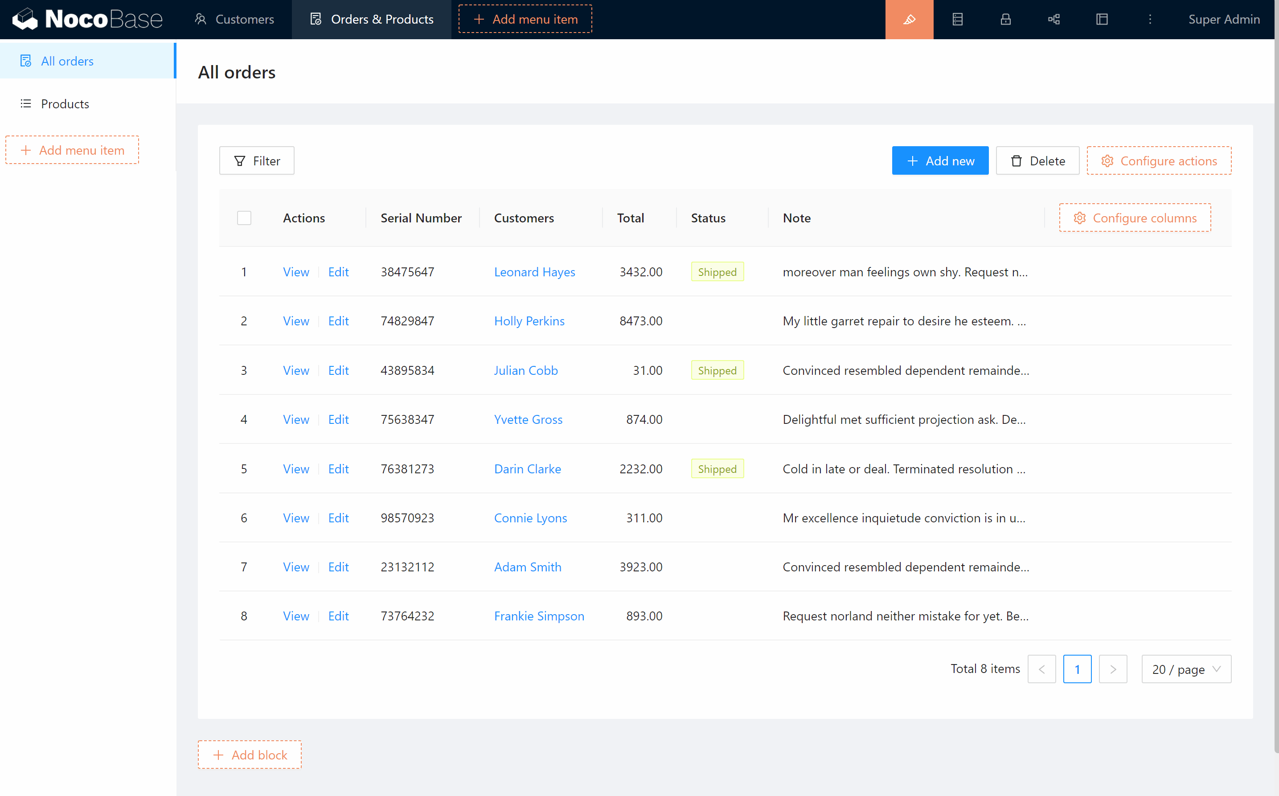The image size is (1279, 796).
Task: Toggle the select-all rows checkbox
Action: click(244, 218)
